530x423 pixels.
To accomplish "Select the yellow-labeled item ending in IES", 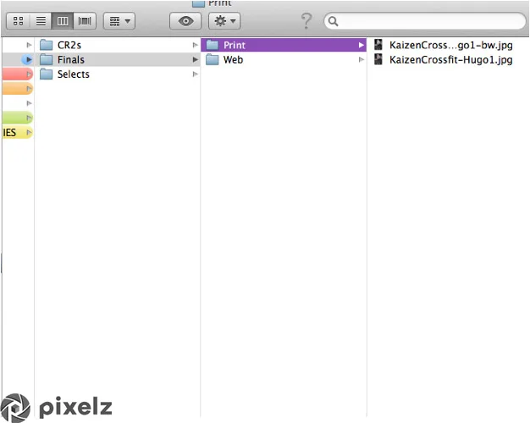I will (x=18, y=132).
